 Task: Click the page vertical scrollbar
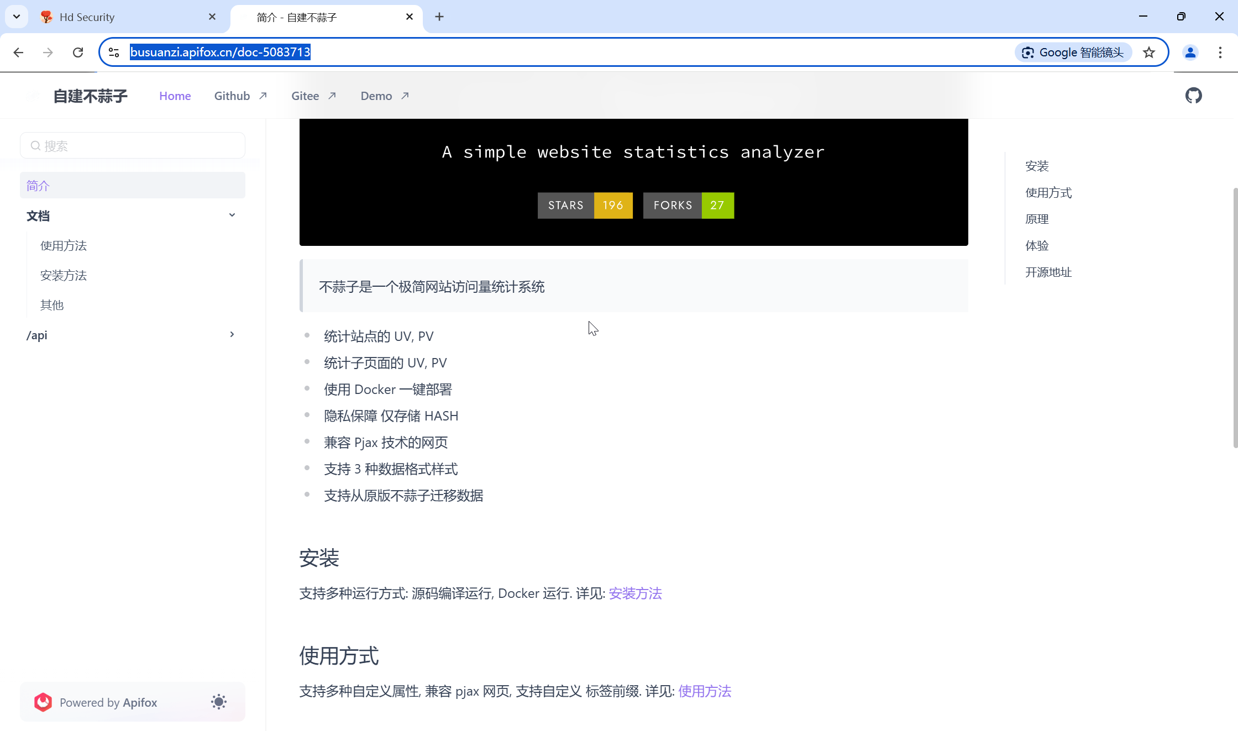click(1235, 318)
